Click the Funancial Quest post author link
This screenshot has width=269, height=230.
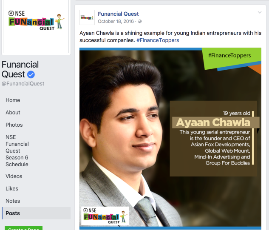click(x=118, y=14)
